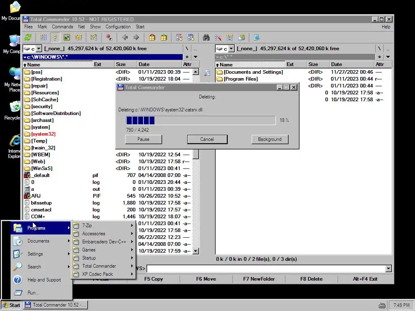This screenshot has height=311, width=415.
Task: Open Start menu in Total Commander menubar
Action: (140, 27)
